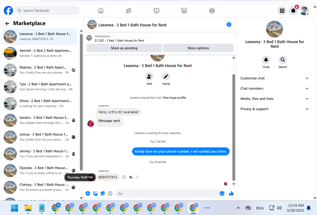317x215 pixels.
Task: Open emoji picker in message box
Action: click(222, 194)
